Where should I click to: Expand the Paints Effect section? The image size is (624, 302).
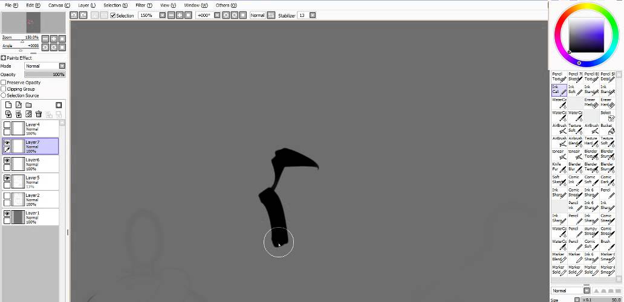(x=3, y=58)
